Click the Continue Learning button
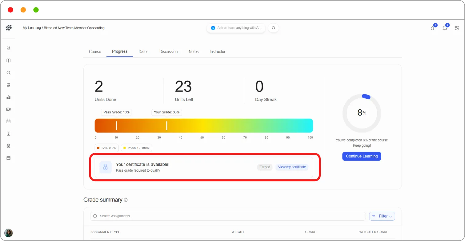The image size is (465, 241). click(x=362, y=156)
